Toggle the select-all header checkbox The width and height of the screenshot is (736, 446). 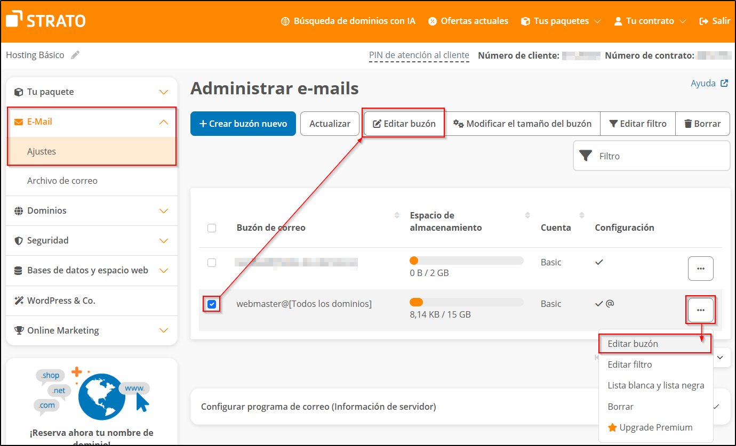coord(212,228)
